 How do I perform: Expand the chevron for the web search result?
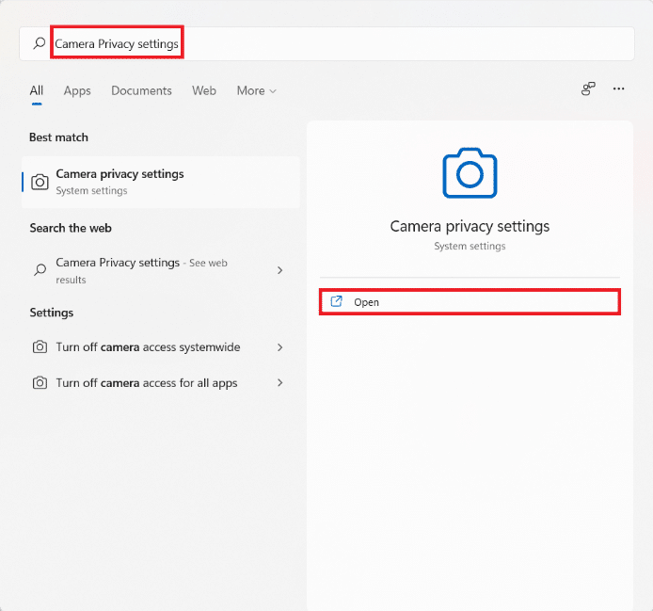[x=279, y=270]
